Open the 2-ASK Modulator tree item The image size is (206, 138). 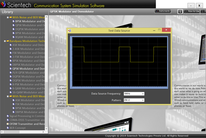[29, 49]
